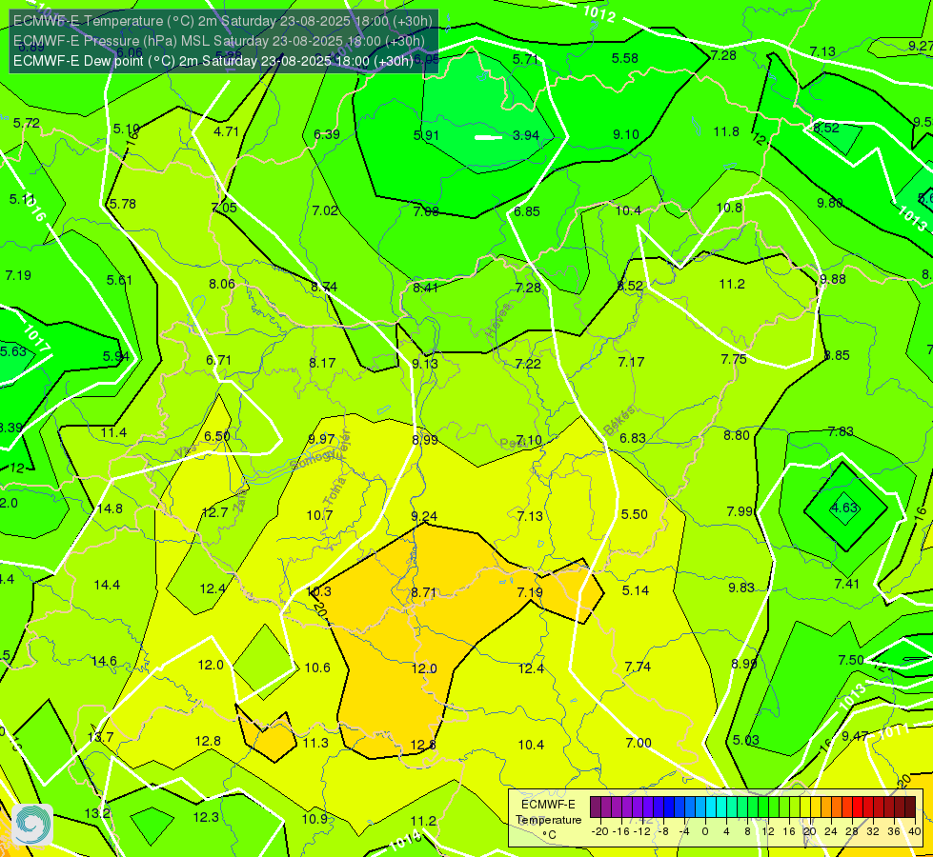Click the darkest red 40°C legend swatch
The image size is (933, 857).
pyautogui.click(x=910, y=807)
